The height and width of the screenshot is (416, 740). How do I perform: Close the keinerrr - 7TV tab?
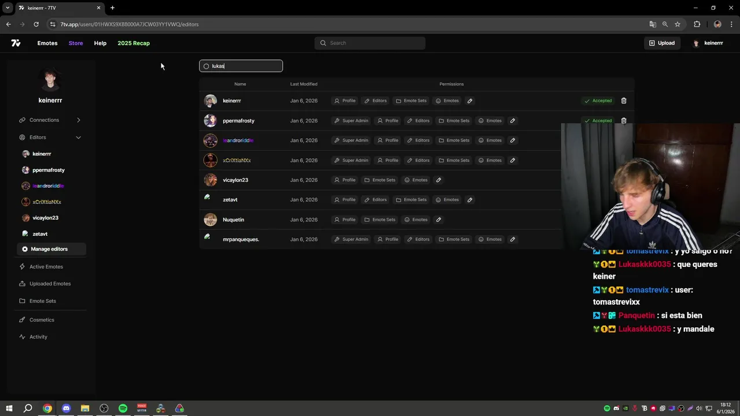pos(98,8)
